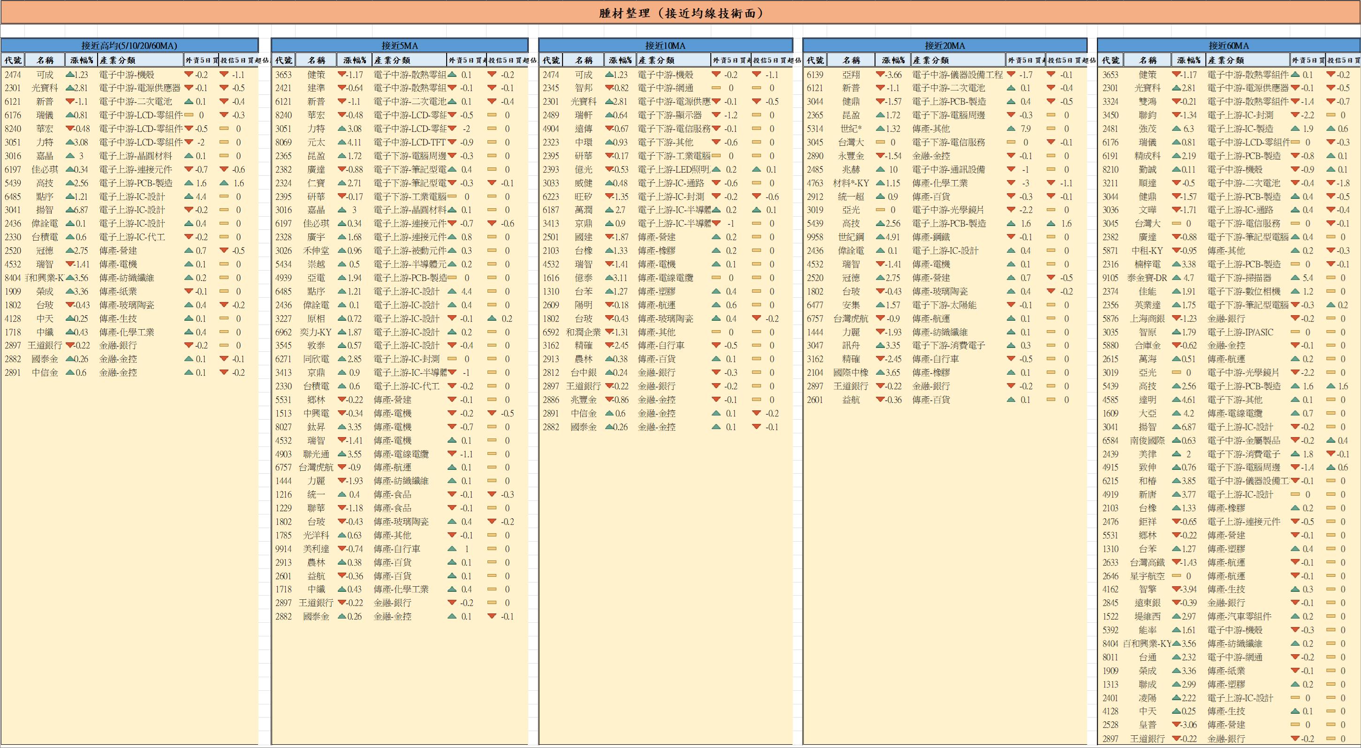Click green up arrow beside 兆赫 10
1361x748 pixels.
tap(880, 170)
